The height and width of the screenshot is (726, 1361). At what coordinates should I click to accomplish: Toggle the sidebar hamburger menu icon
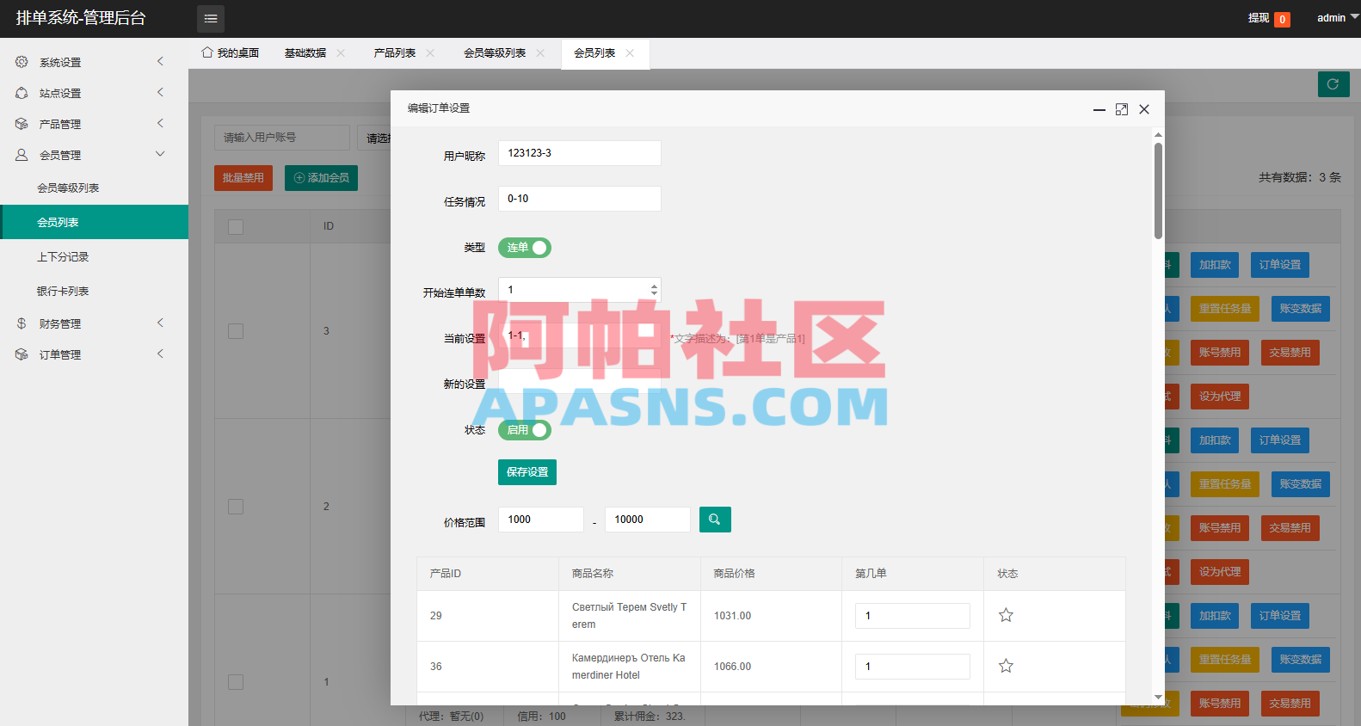click(x=211, y=18)
